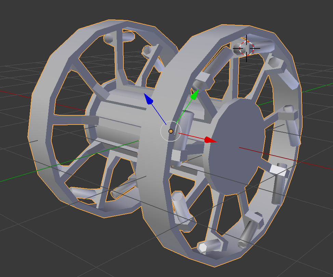Screen dimensions: 333x277
Task: Click the 3D cursor crosshair
Action: point(247,48)
